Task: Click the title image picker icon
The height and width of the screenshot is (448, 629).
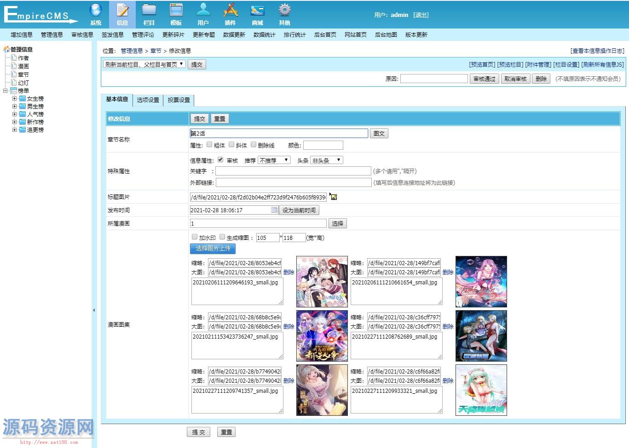Action: 334,197
